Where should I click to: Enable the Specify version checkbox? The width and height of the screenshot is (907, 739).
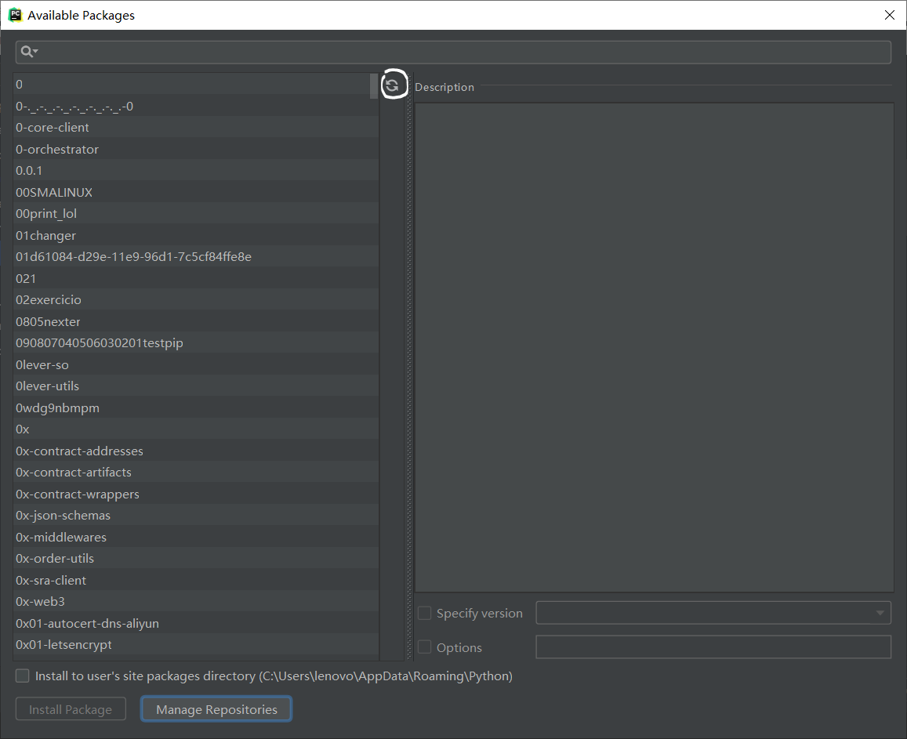(x=425, y=613)
